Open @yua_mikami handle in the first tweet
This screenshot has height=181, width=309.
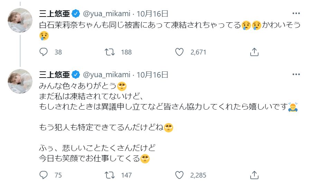coord(107,14)
